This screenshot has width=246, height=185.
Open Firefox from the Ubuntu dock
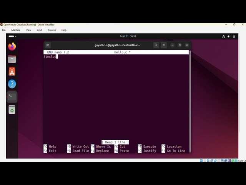(x=12, y=47)
